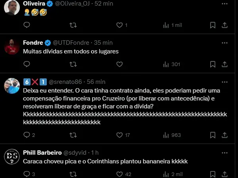Bookmark Fondre's tweet
The height and width of the screenshot is (178, 238).
[x=213, y=64]
